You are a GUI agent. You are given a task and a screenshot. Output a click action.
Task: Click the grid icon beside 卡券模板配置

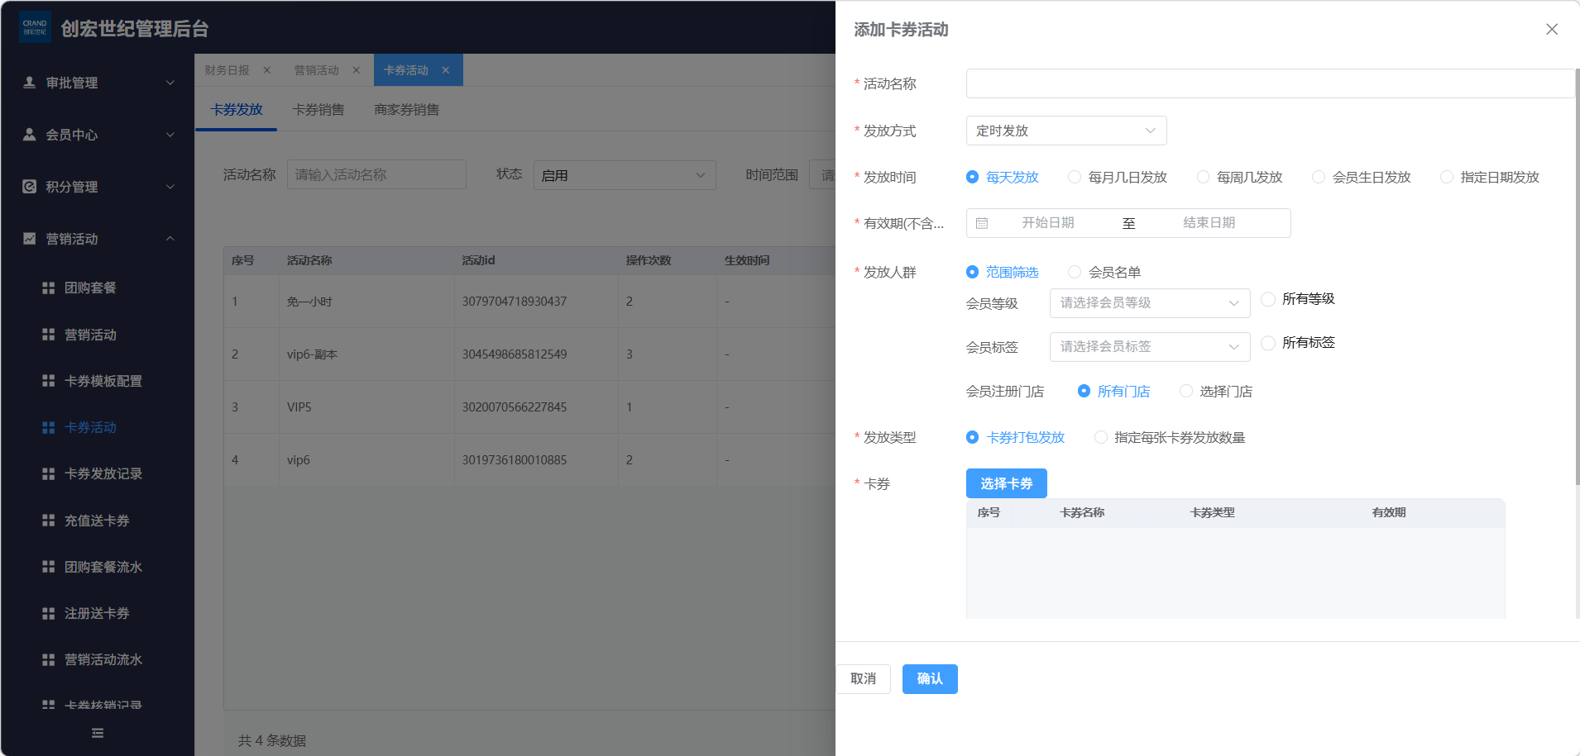pyautogui.click(x=48, y=381)
